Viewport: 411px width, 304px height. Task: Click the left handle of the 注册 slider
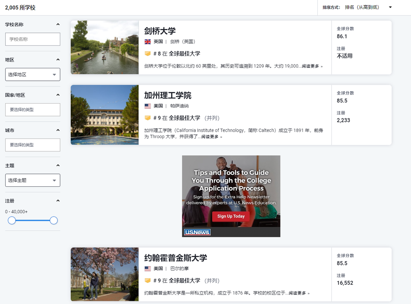coord(12,221)
